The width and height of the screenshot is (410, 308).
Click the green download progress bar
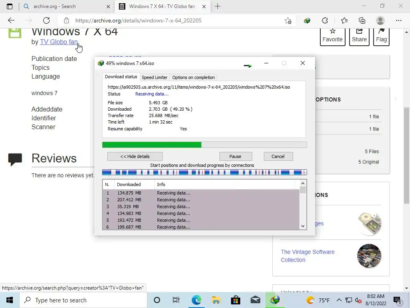205,145
